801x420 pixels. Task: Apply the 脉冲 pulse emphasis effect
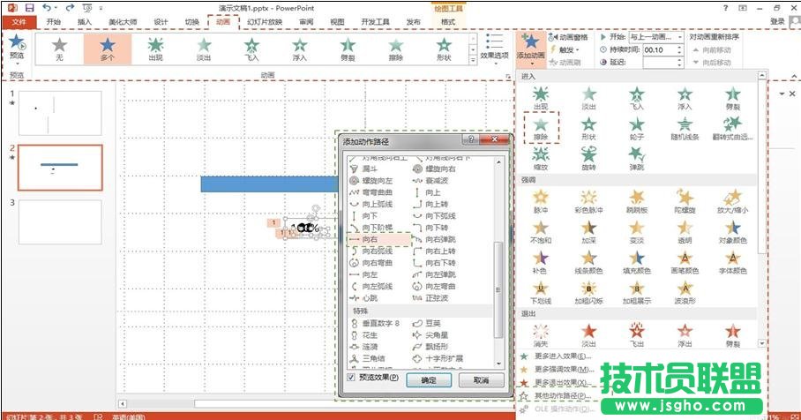(541, 201)
